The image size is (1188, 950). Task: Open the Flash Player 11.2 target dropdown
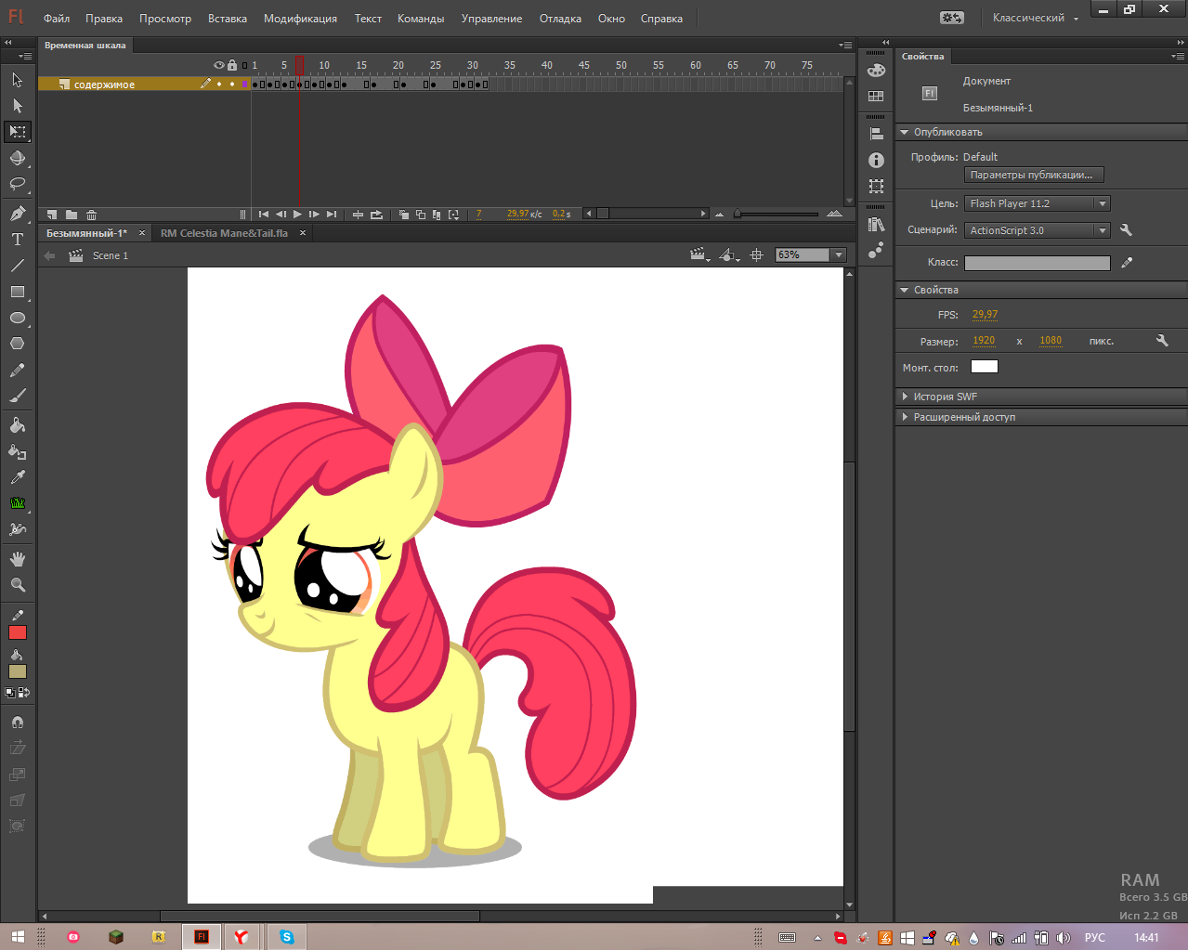pos(1038,203)
